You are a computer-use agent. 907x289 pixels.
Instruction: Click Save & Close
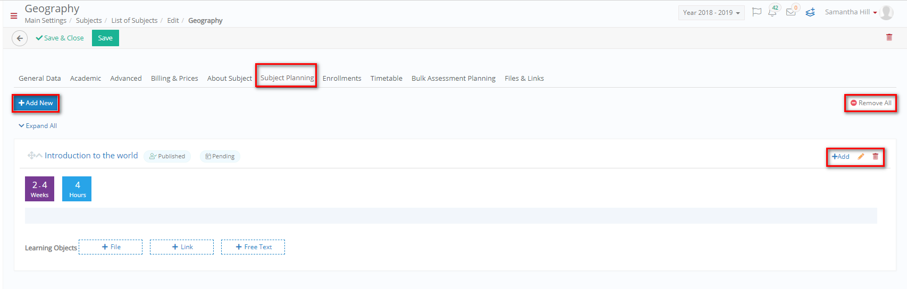coord(60,38)
